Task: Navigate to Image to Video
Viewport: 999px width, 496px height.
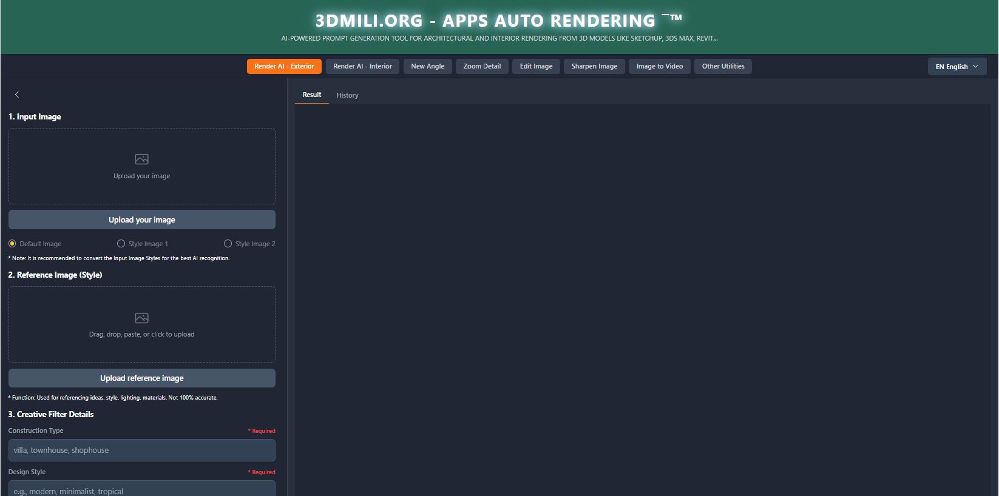Action: tap(659, 67)
